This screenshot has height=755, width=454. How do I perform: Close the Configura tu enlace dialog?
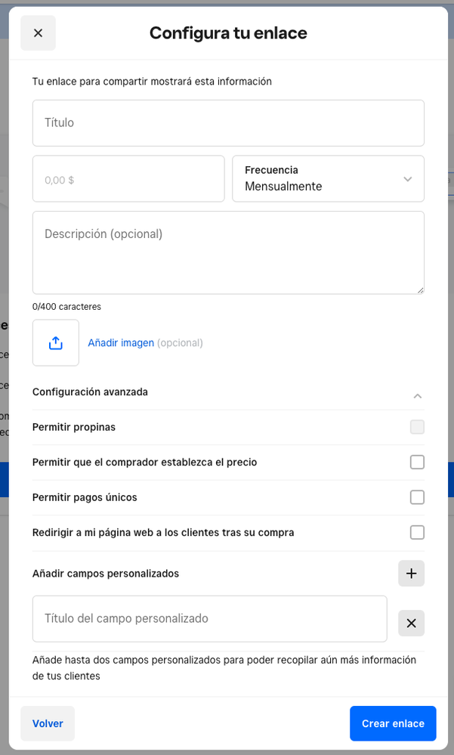pyautogui.click(x=38, y=33)
